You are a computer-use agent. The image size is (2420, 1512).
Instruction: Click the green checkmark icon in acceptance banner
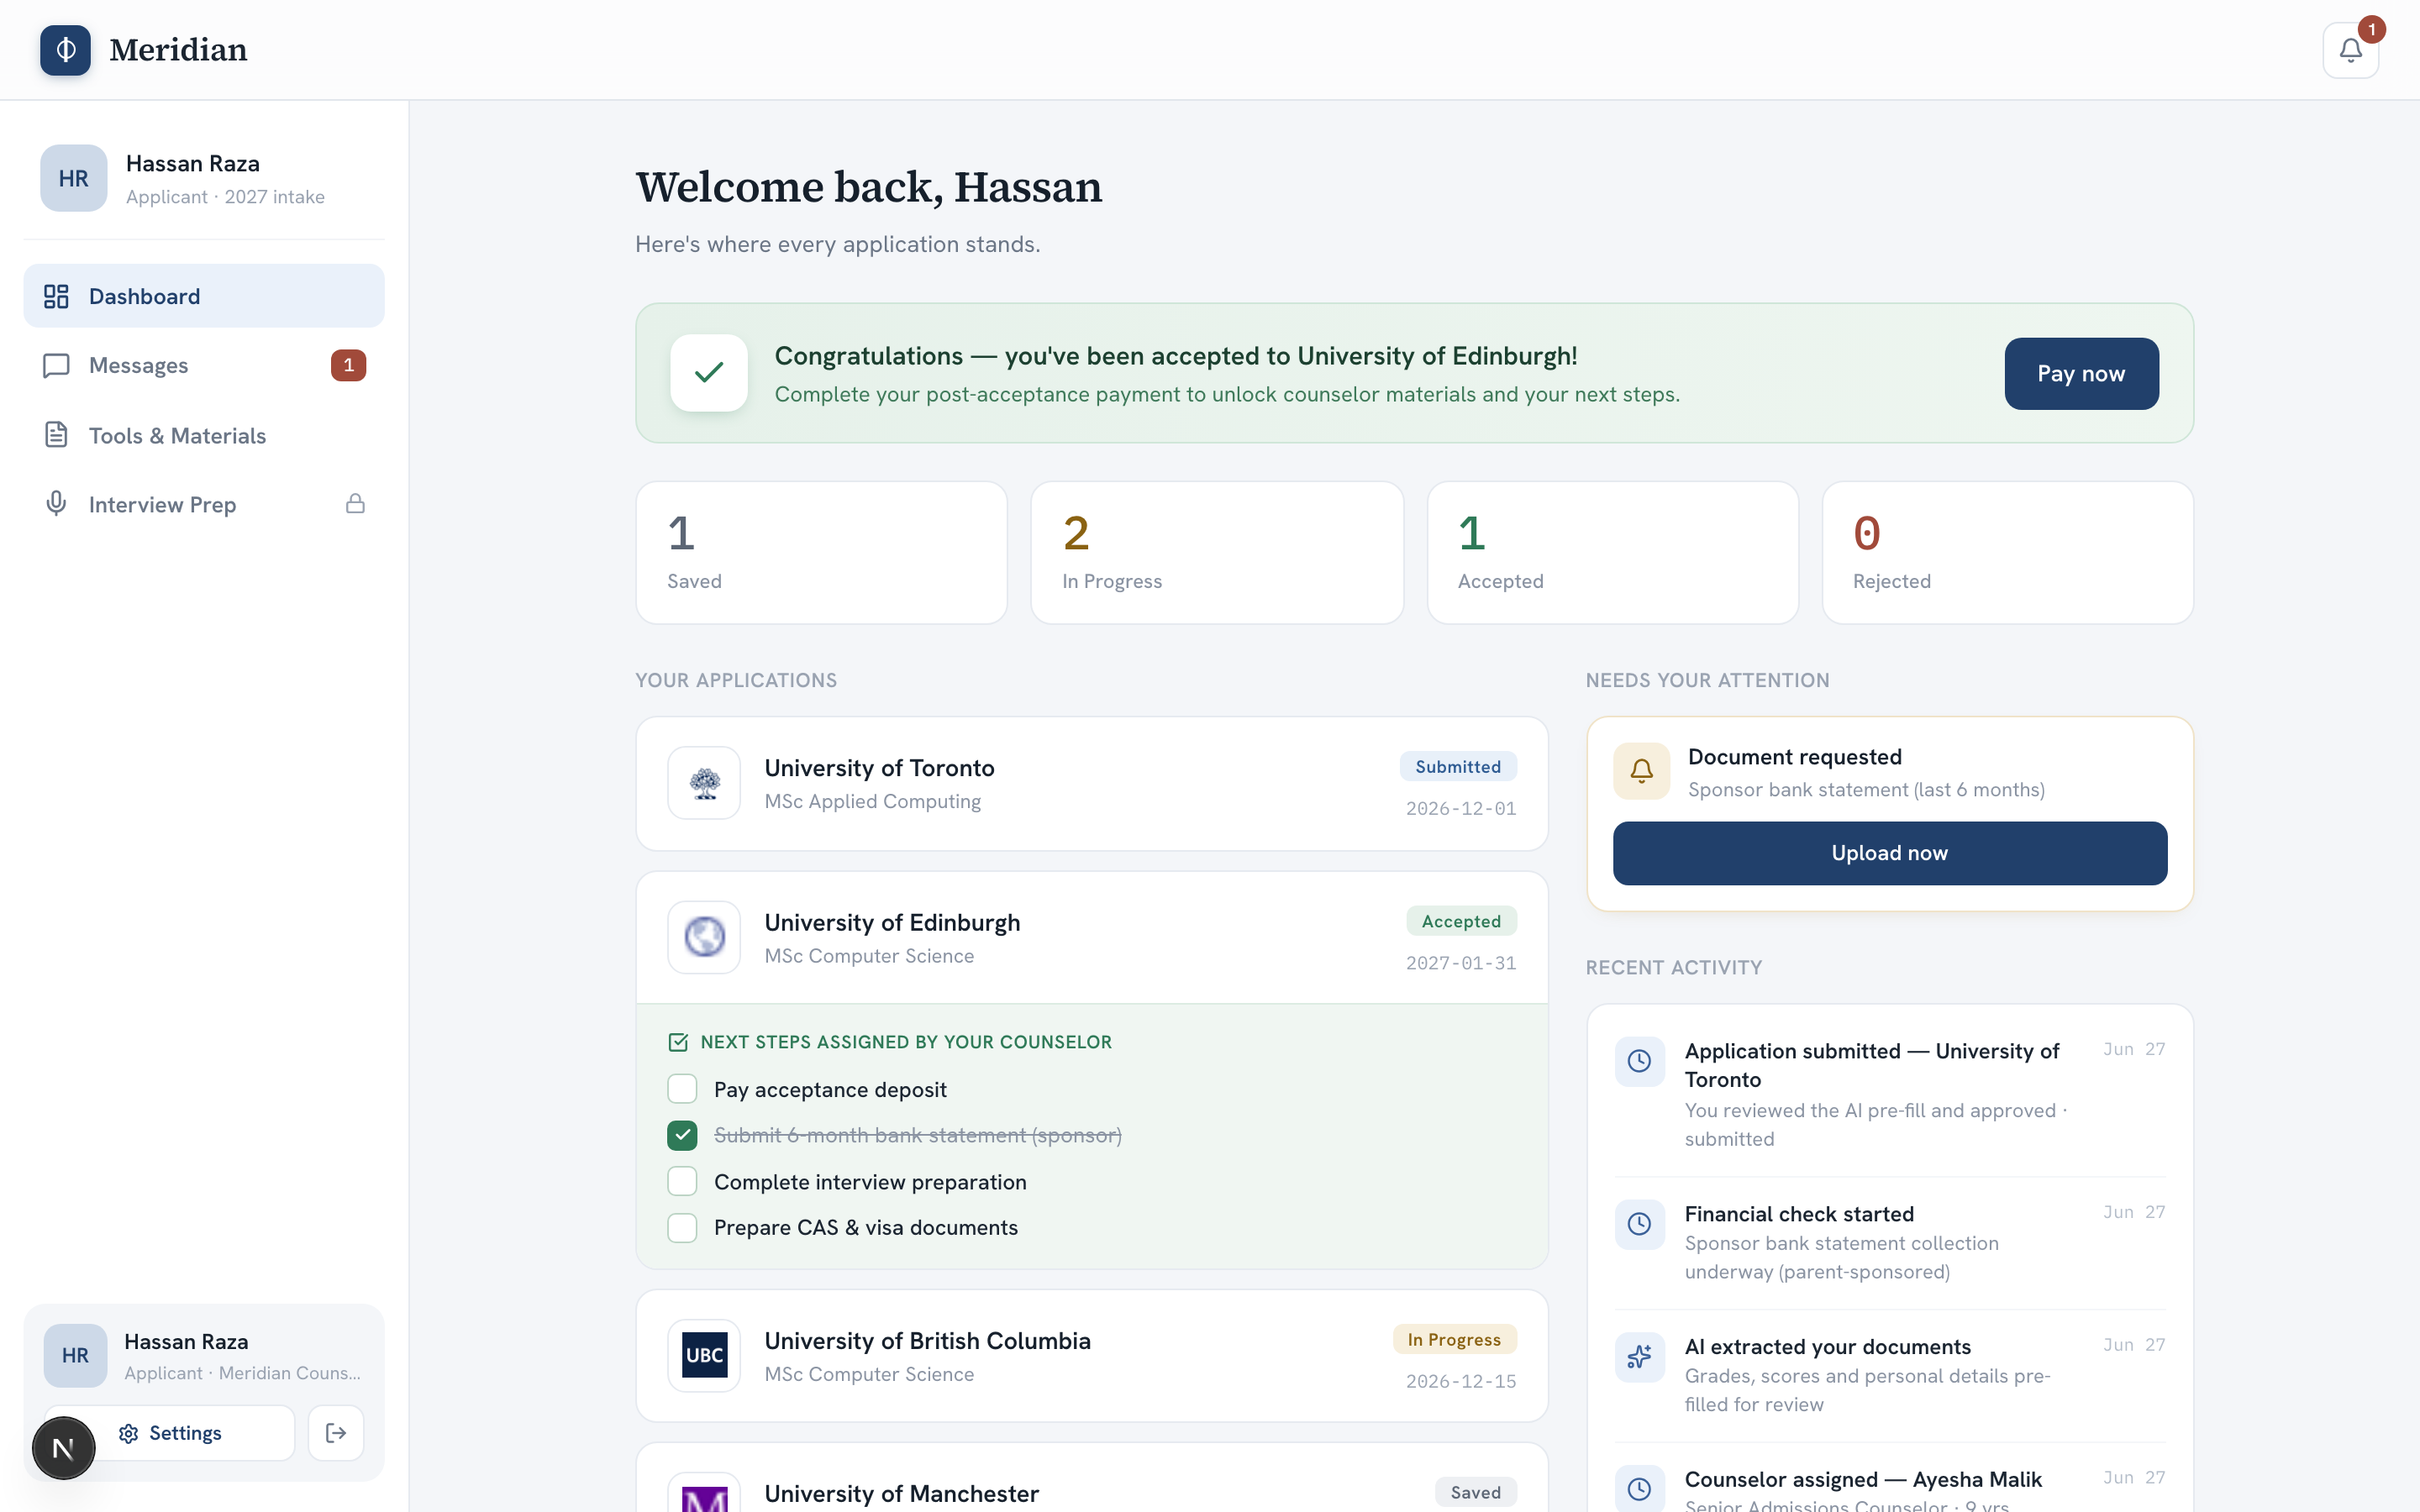[709, 373]
